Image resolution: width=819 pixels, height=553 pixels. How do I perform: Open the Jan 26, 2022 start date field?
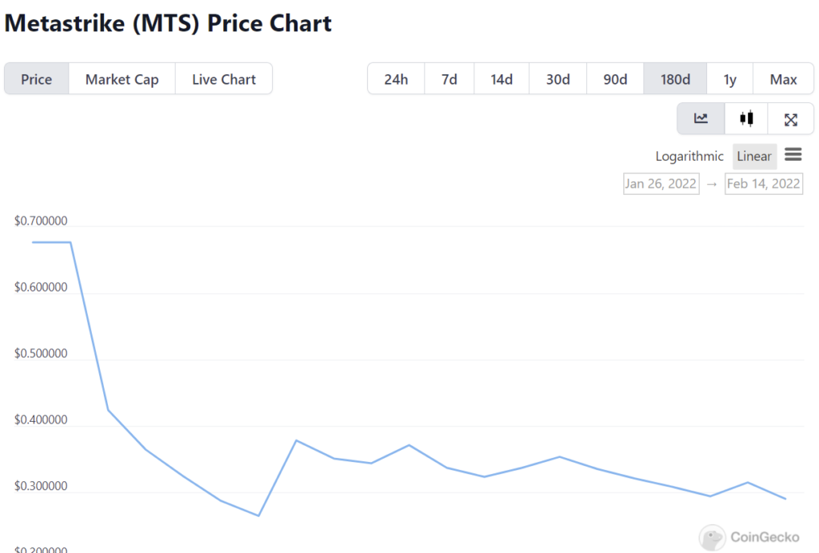pos(661,184)
